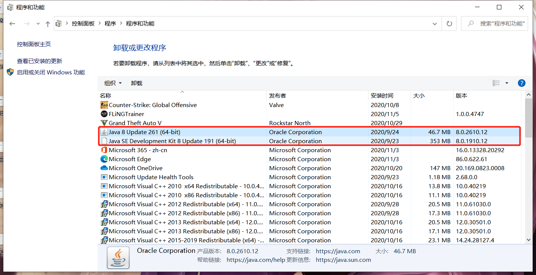Click the Visual C++ 2012 (x64) Redistributable icon
This screenshot has height=275, width=536.
(104, 204)
